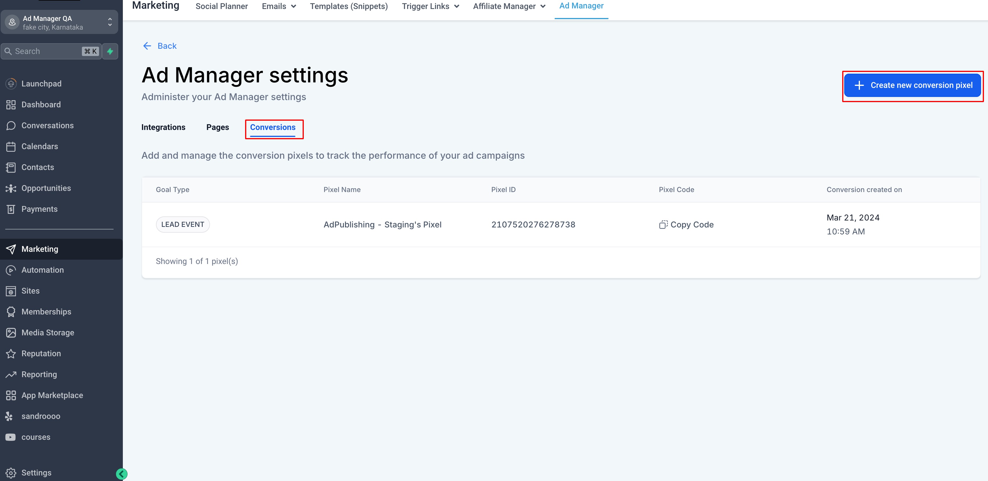
Task: Click the Goal Type column header
Action: (x=173, y=190)
